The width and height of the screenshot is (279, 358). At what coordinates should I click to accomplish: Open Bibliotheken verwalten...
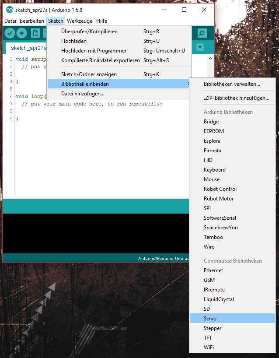[x=232, y=84]
